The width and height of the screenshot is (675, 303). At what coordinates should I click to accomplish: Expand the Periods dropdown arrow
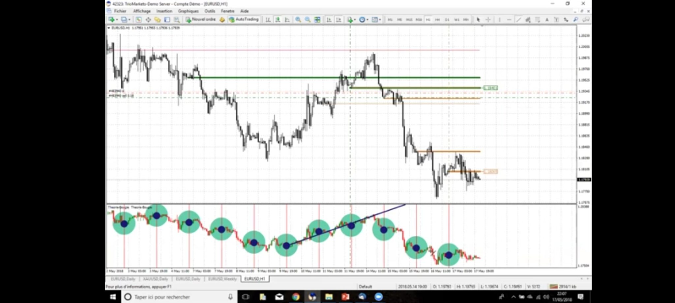click(367, 20)
